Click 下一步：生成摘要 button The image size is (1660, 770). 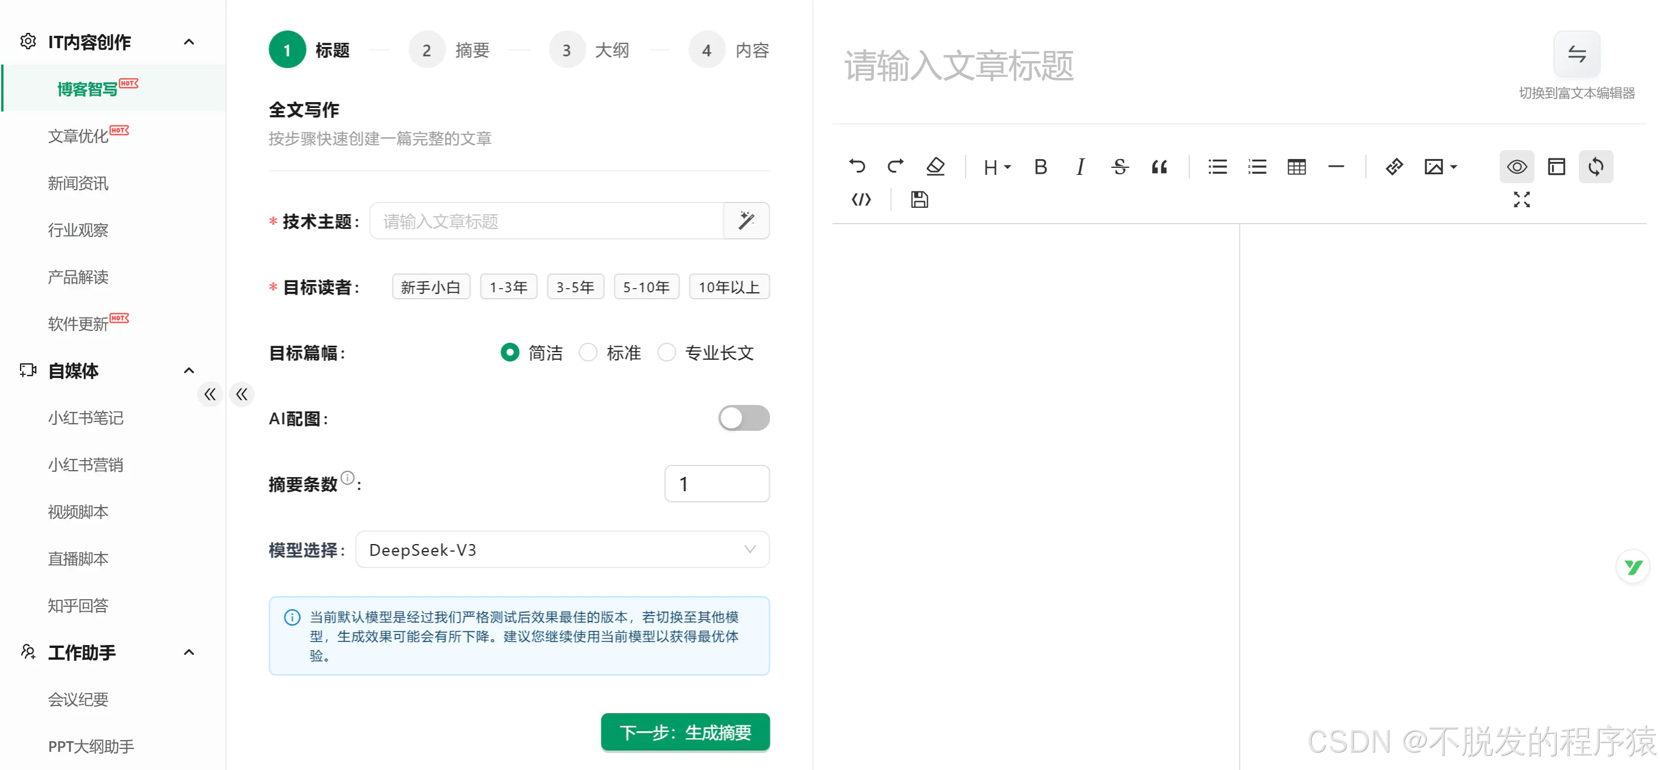(685, 732)
